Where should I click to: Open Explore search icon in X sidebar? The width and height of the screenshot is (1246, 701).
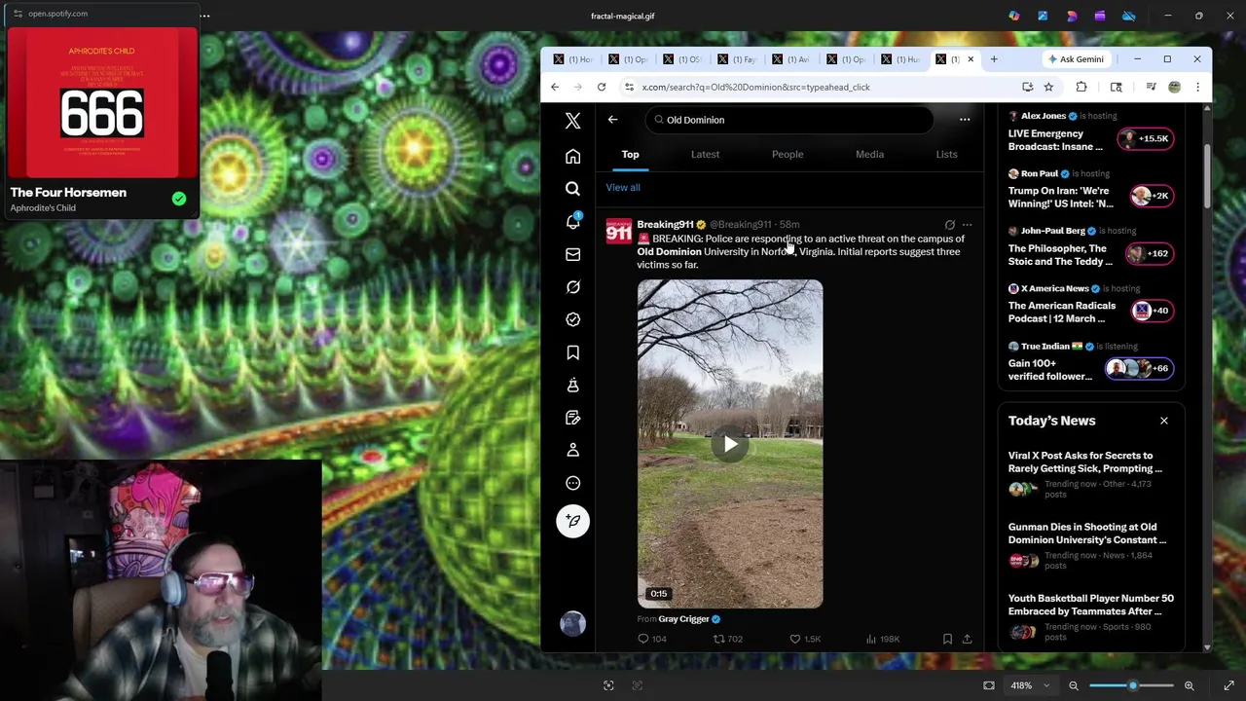tap(572, 189)
